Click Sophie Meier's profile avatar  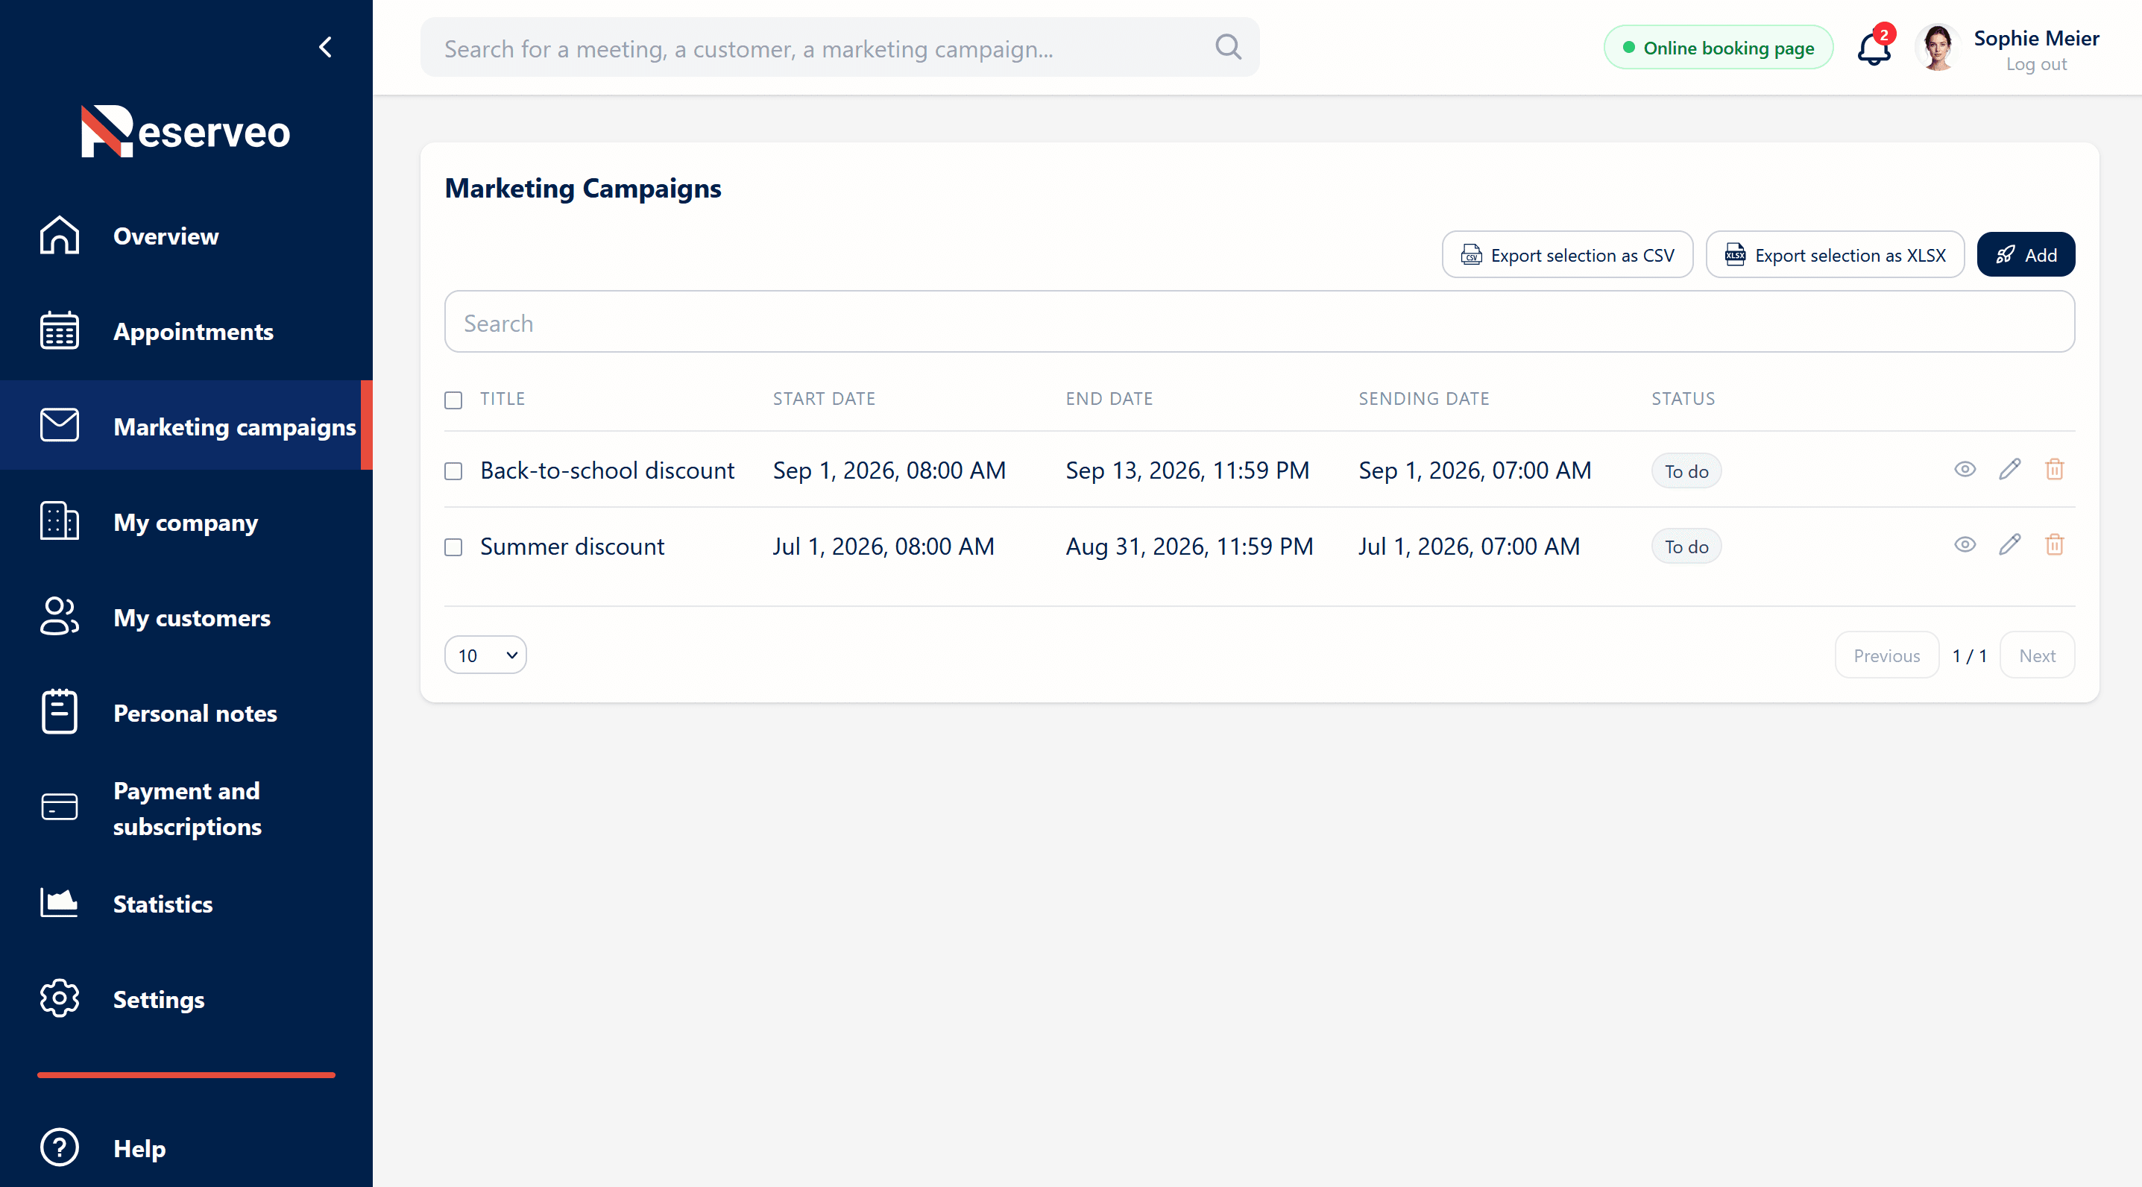[1938, 48]
